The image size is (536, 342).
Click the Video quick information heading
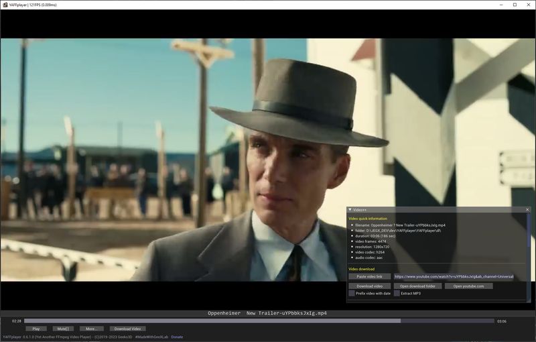pos(368,219)
